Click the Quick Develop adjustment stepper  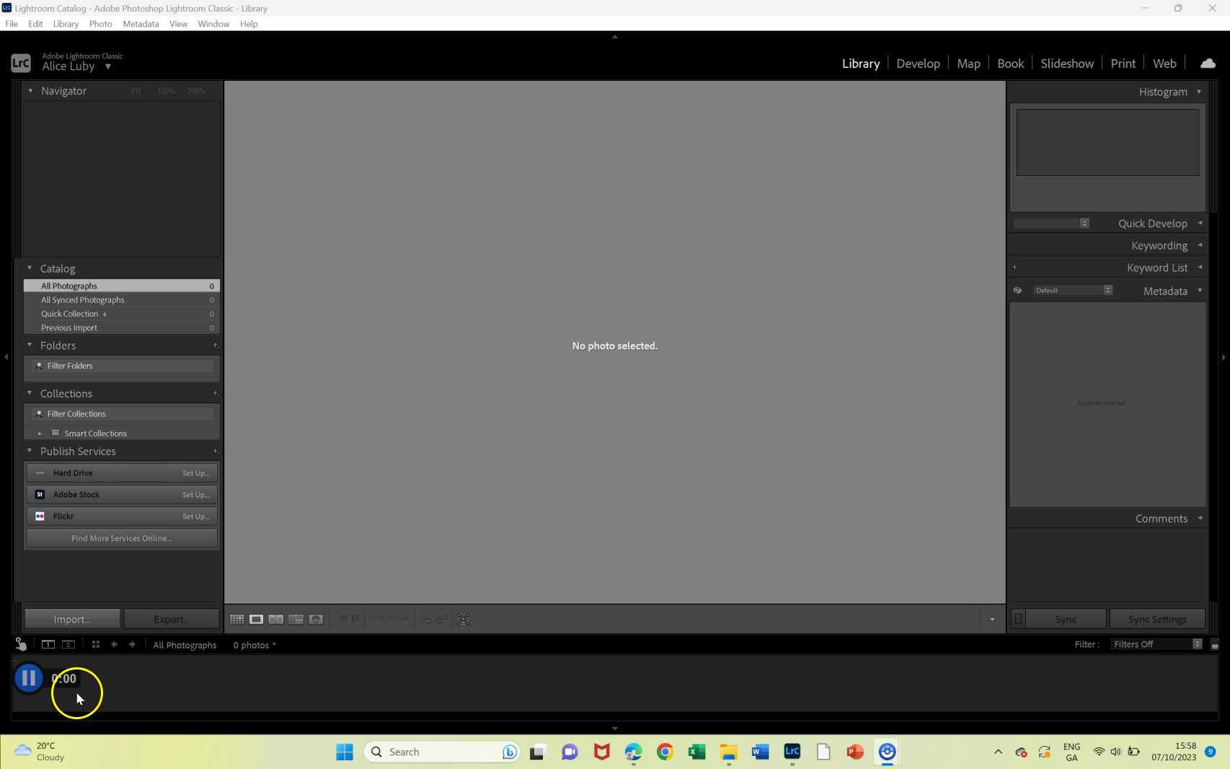pyautogui.click(x=1084, y=224)
